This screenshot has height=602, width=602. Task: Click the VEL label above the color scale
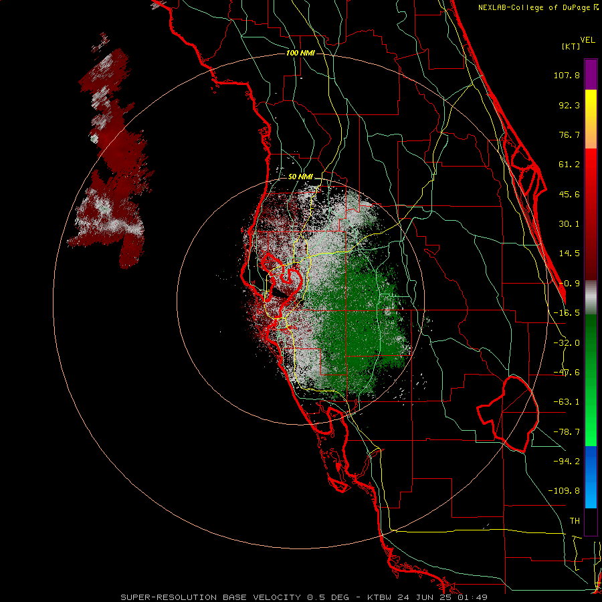pos(587,40)
